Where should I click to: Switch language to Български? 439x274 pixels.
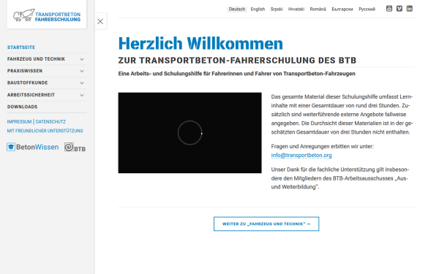[342, 9]
